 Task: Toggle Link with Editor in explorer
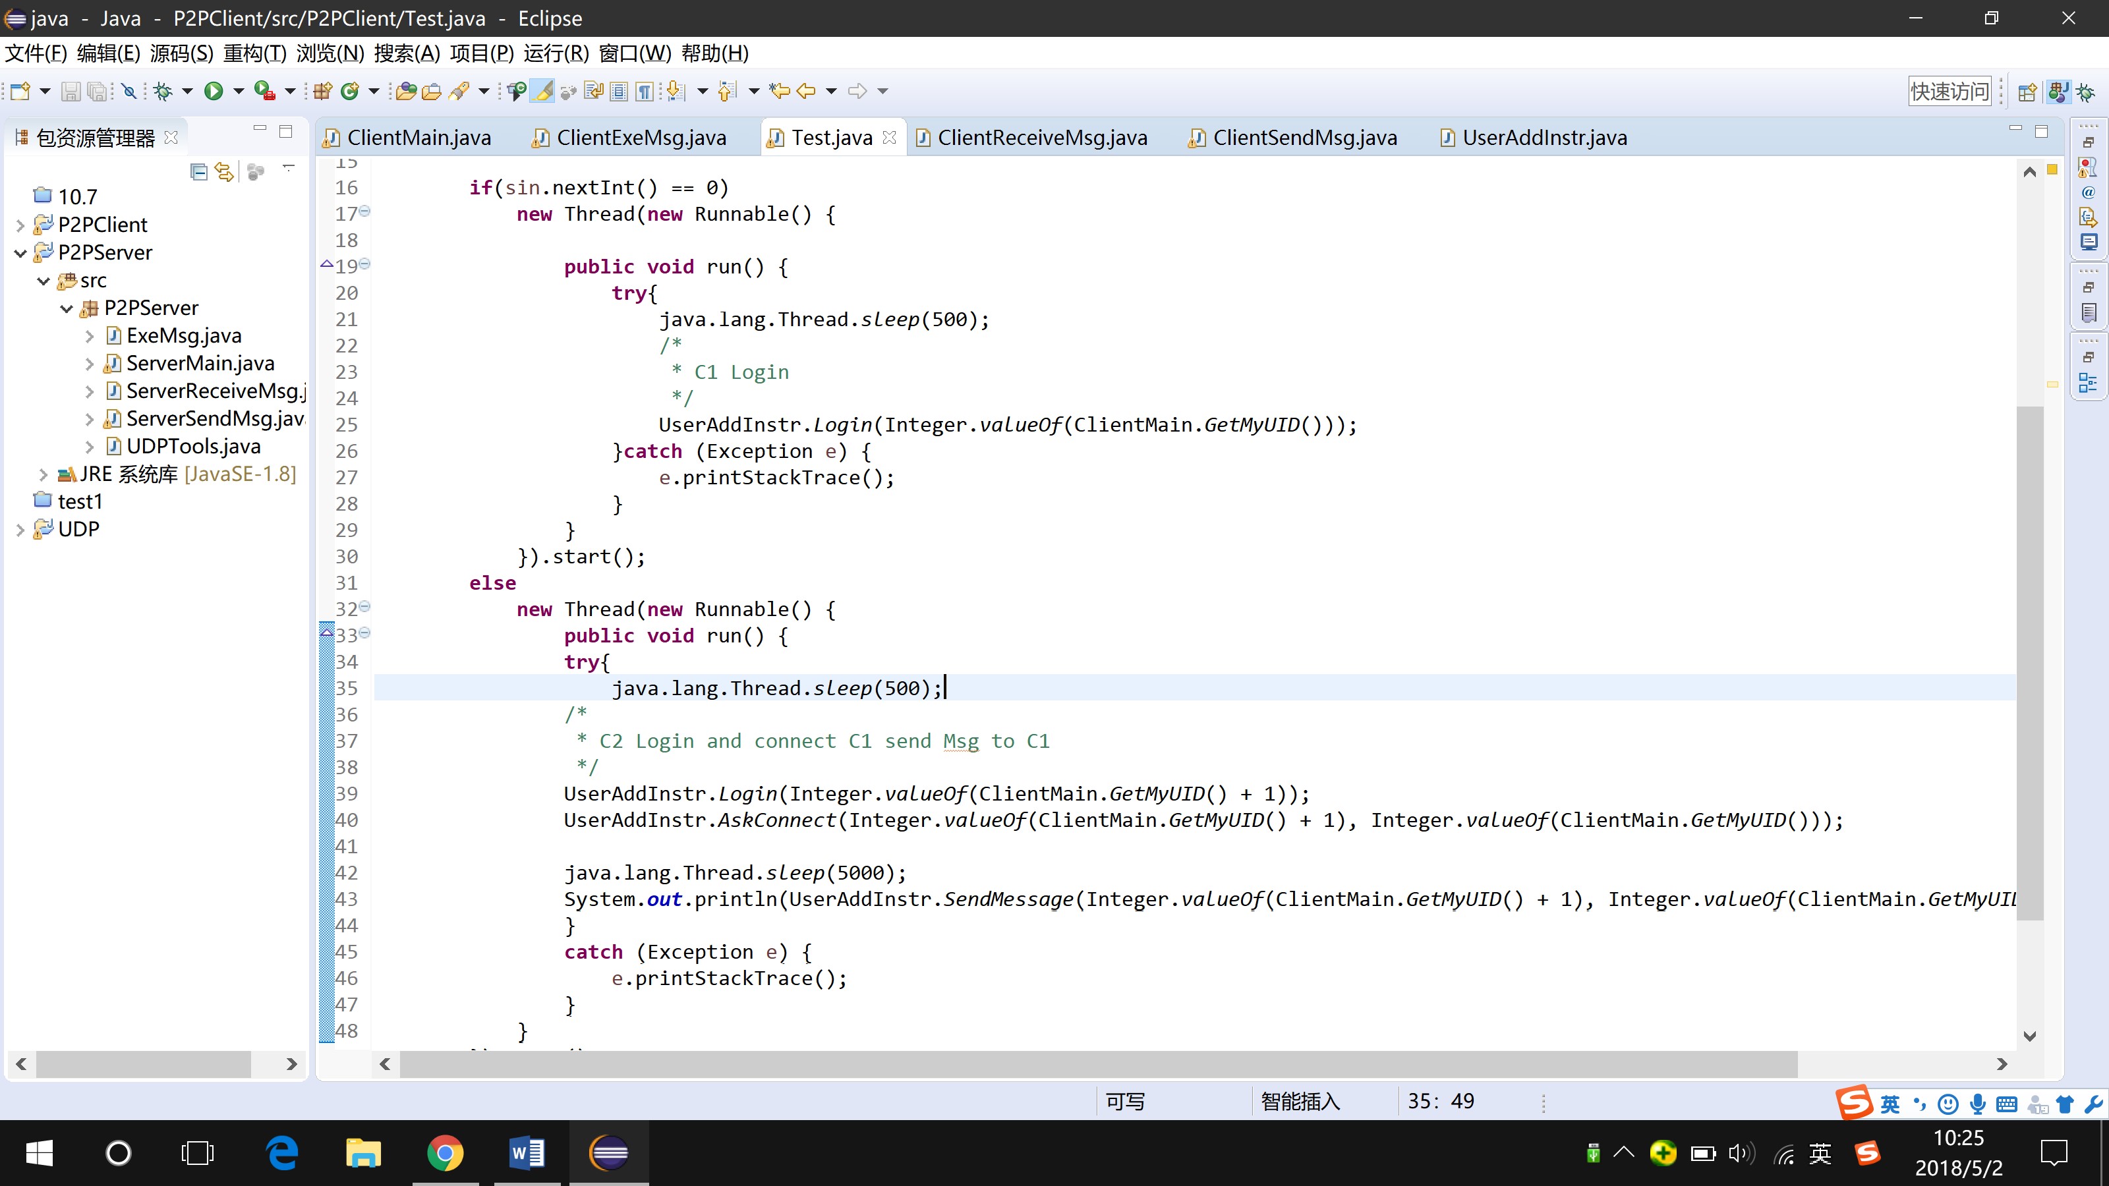coord(223,172)
